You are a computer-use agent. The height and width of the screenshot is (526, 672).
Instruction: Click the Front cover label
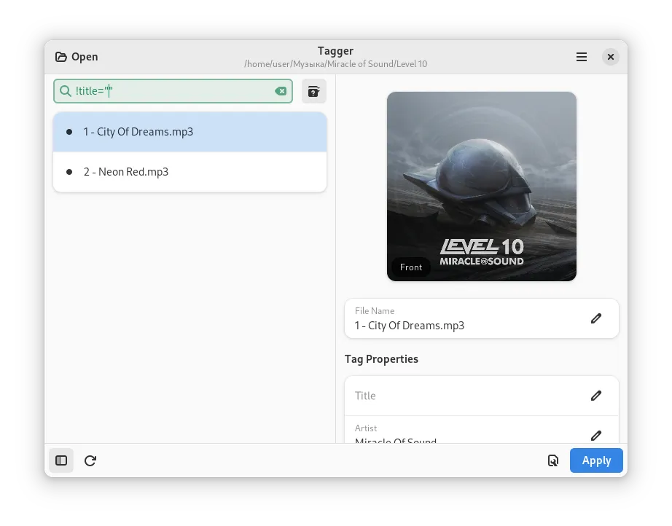(x=411, y=267)
